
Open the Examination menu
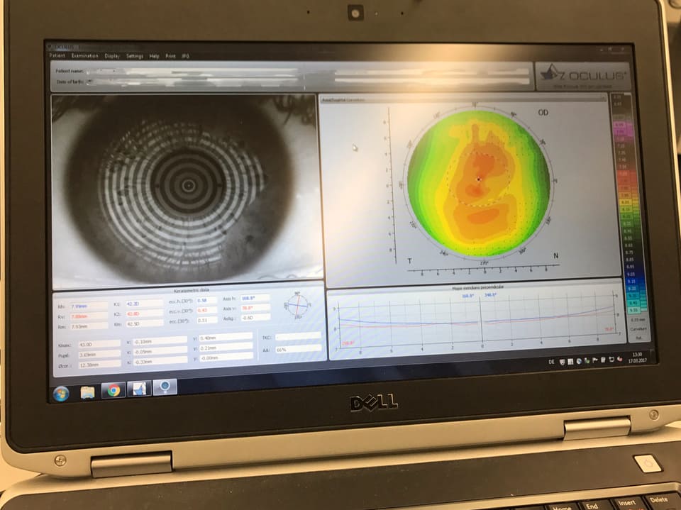85,55
